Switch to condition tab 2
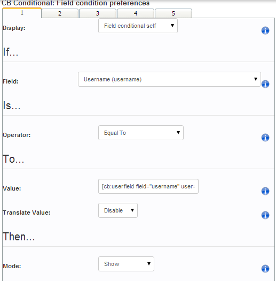Image resolution: width=276 pixels, height=281 pixels. 60,13
